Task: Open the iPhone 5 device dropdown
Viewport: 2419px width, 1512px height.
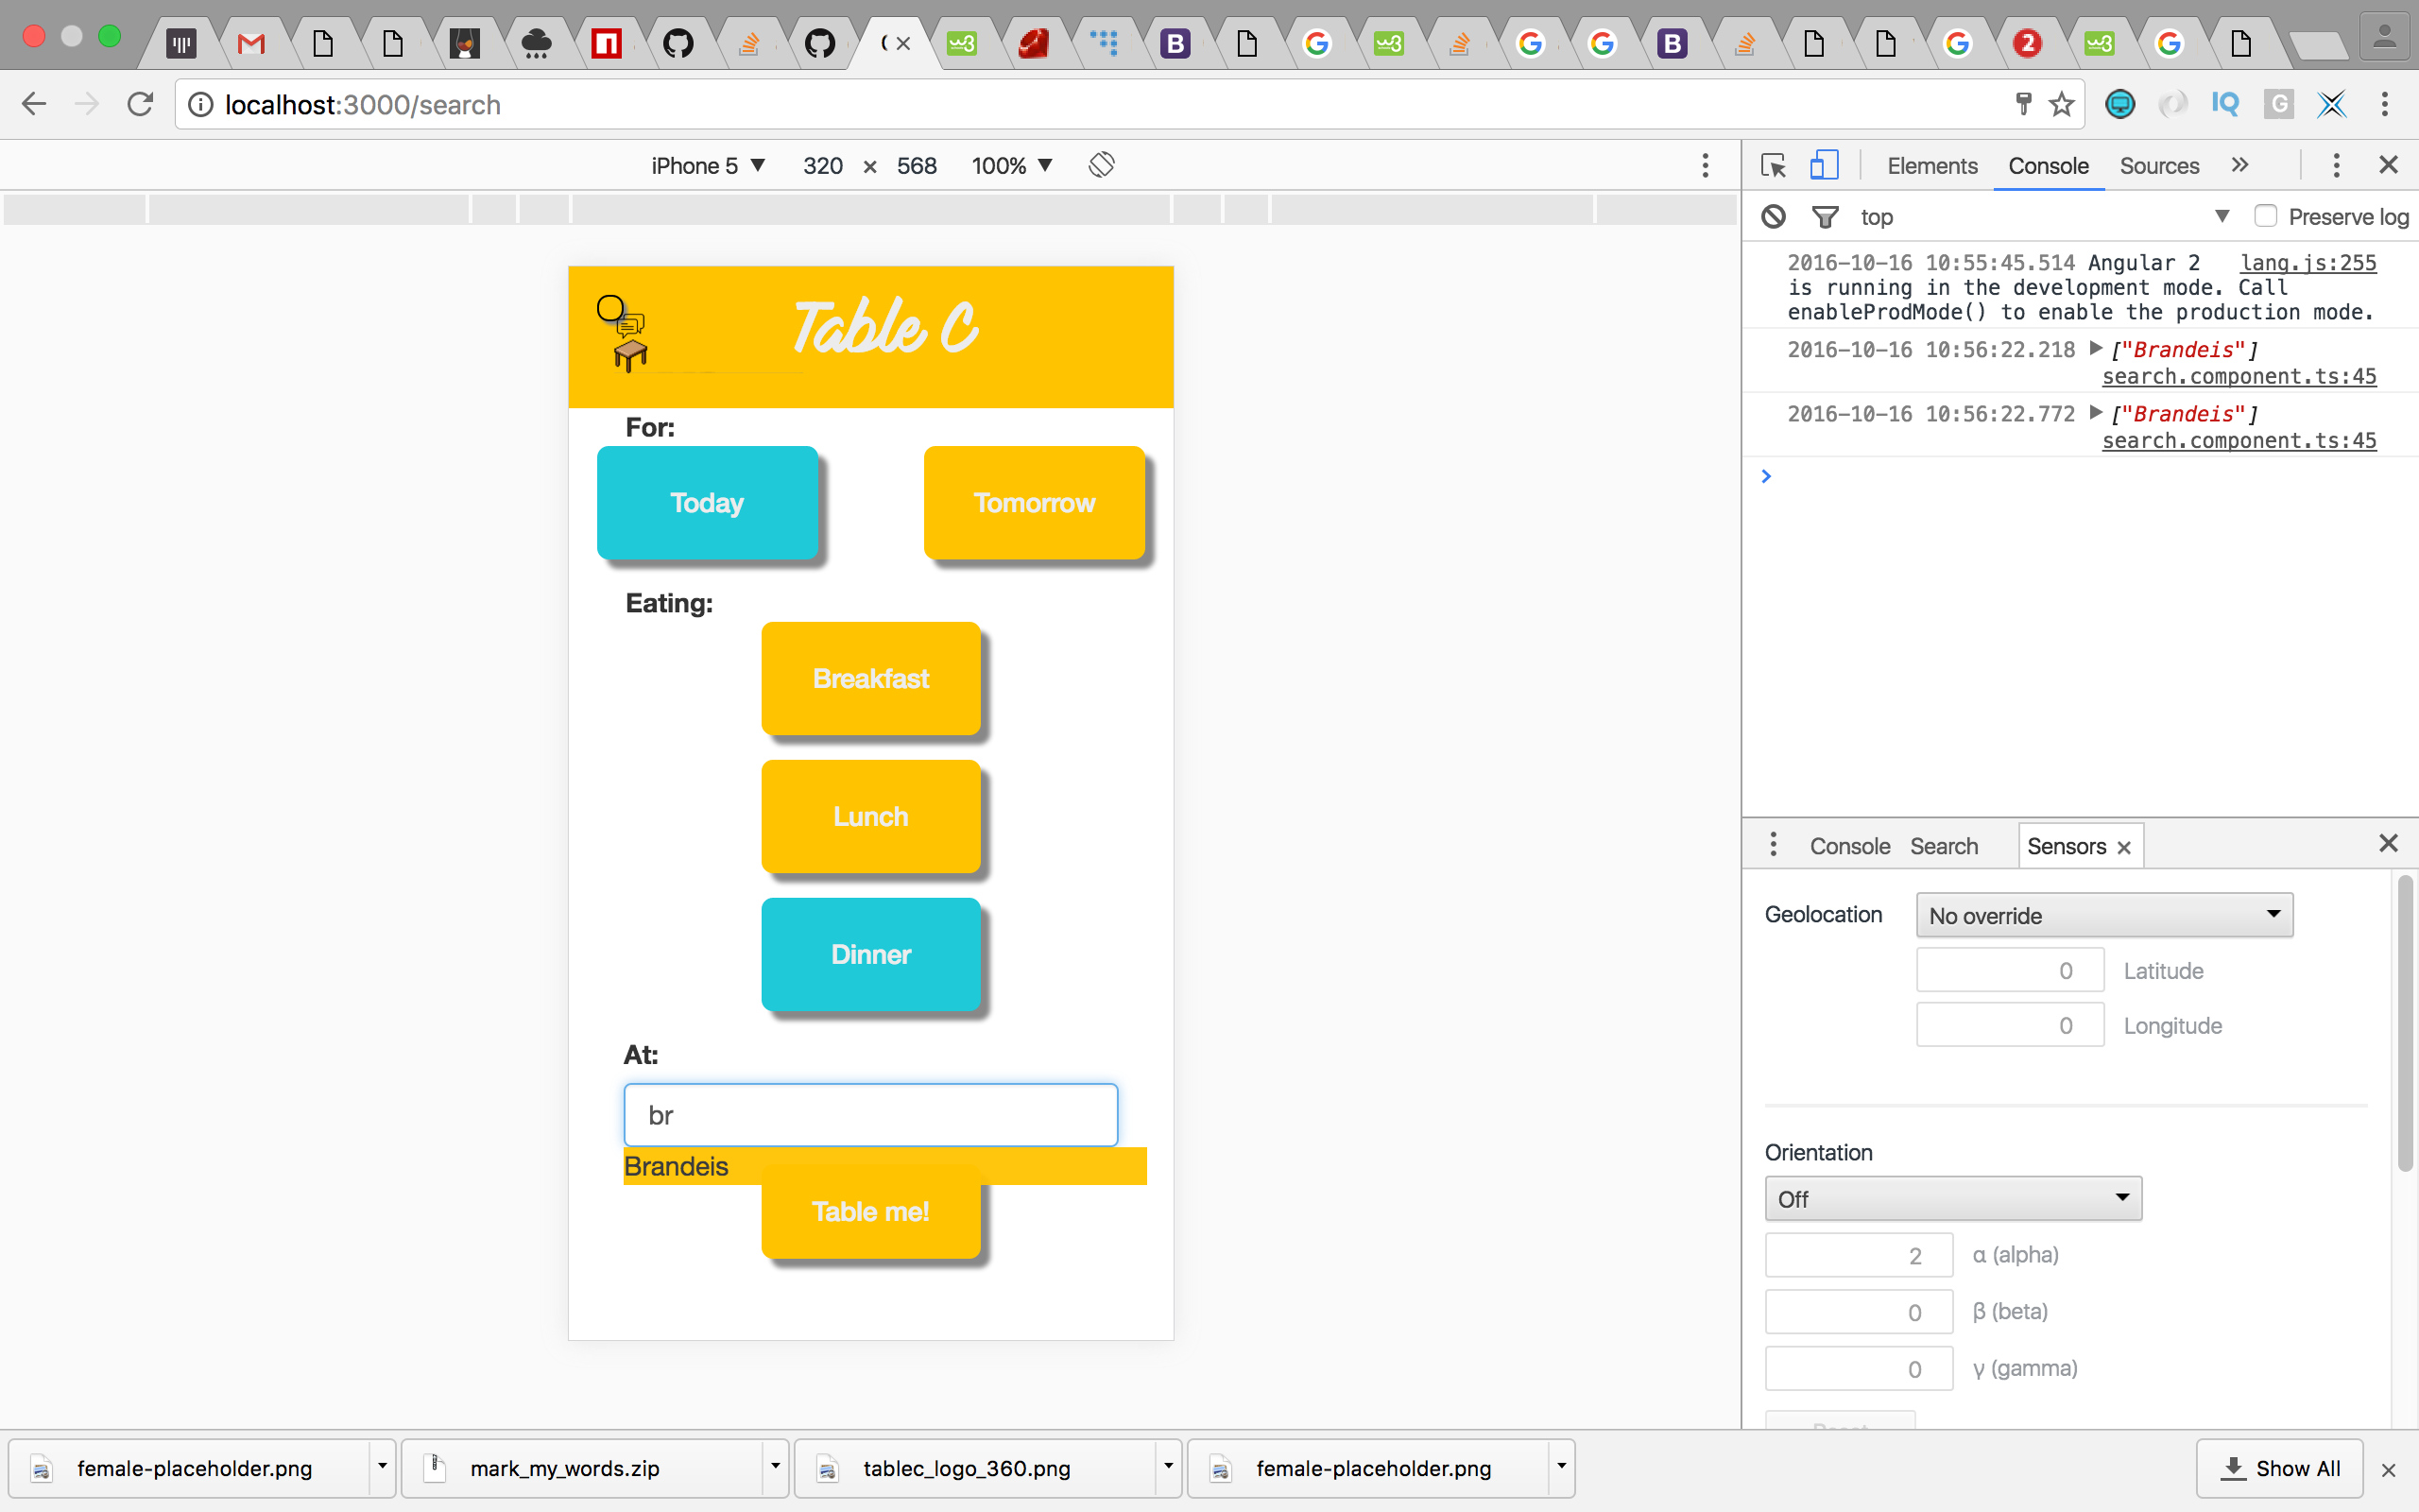Action: pos(707,165)
